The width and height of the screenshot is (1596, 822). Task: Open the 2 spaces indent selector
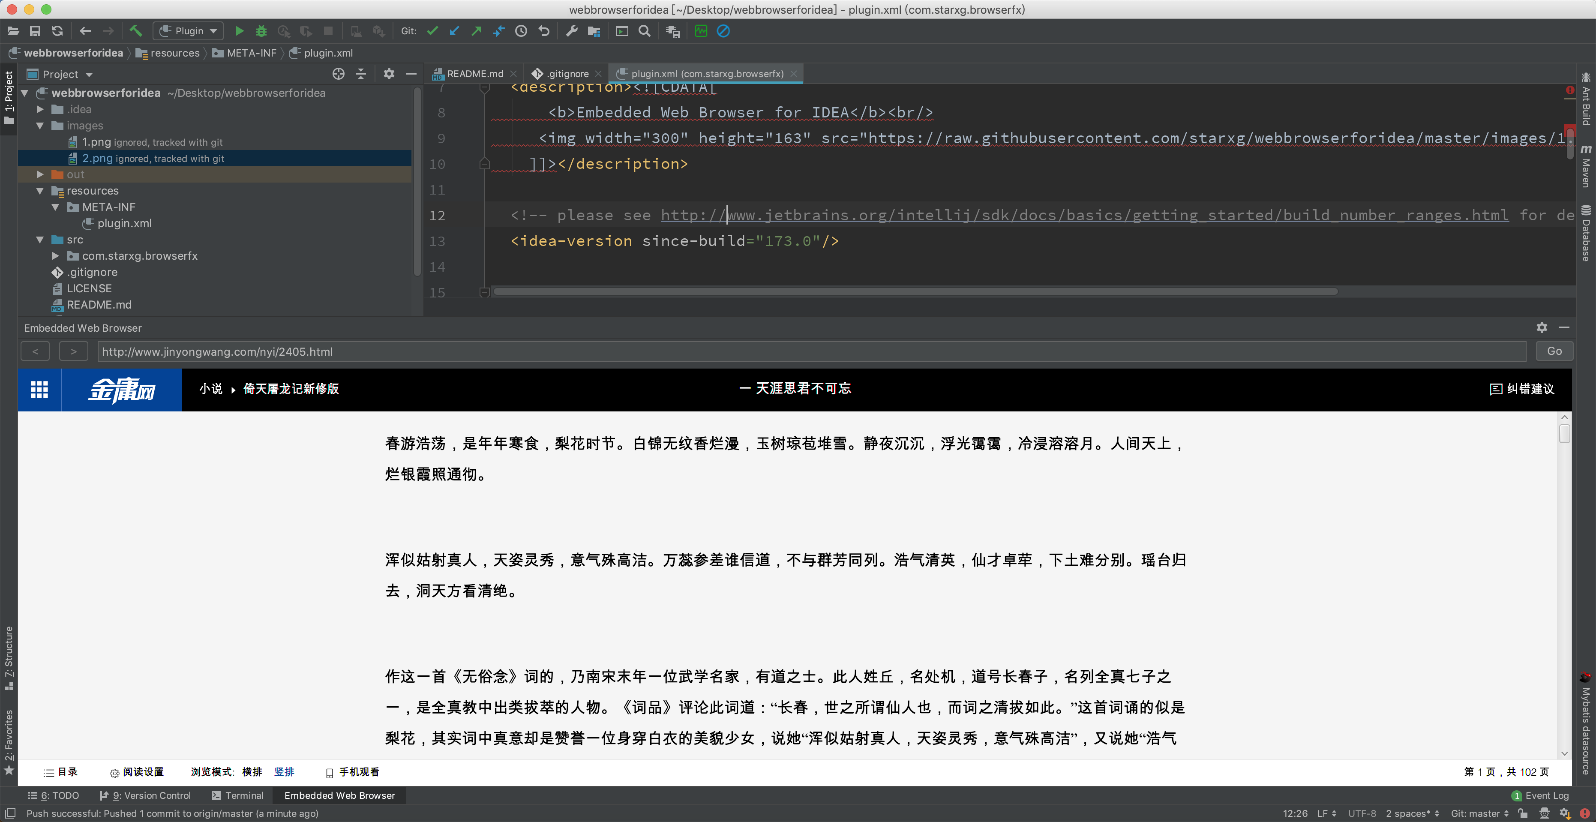pyautogui.click(x=1412, y=813)
